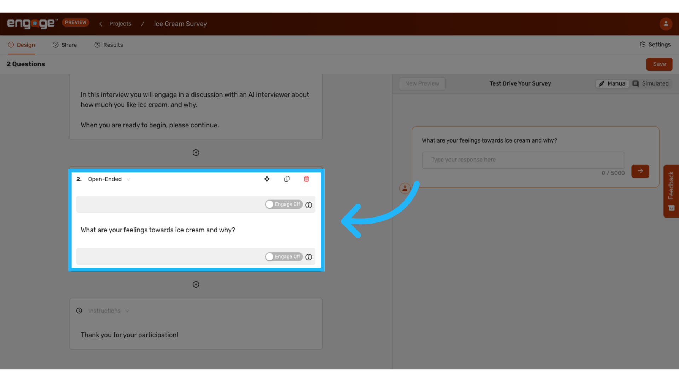Select the pencil icon for Manual preview
Screen dimensions: 679x382
[x=602, y=83]
